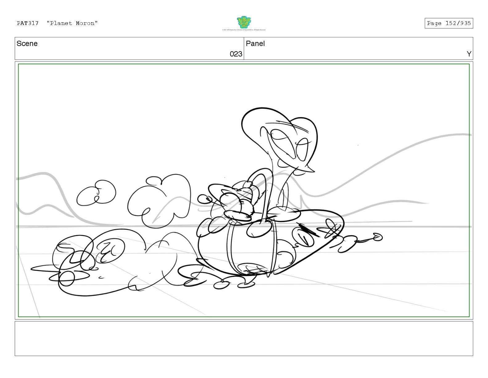Click the 'Scene' header label

27,44
